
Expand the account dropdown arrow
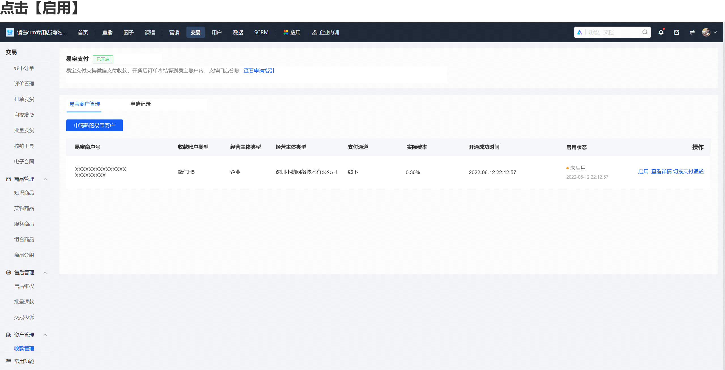point(715,32)
